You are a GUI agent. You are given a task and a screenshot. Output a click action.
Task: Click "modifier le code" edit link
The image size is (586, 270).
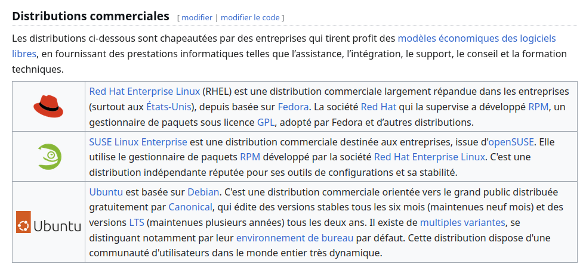[250, 17]
